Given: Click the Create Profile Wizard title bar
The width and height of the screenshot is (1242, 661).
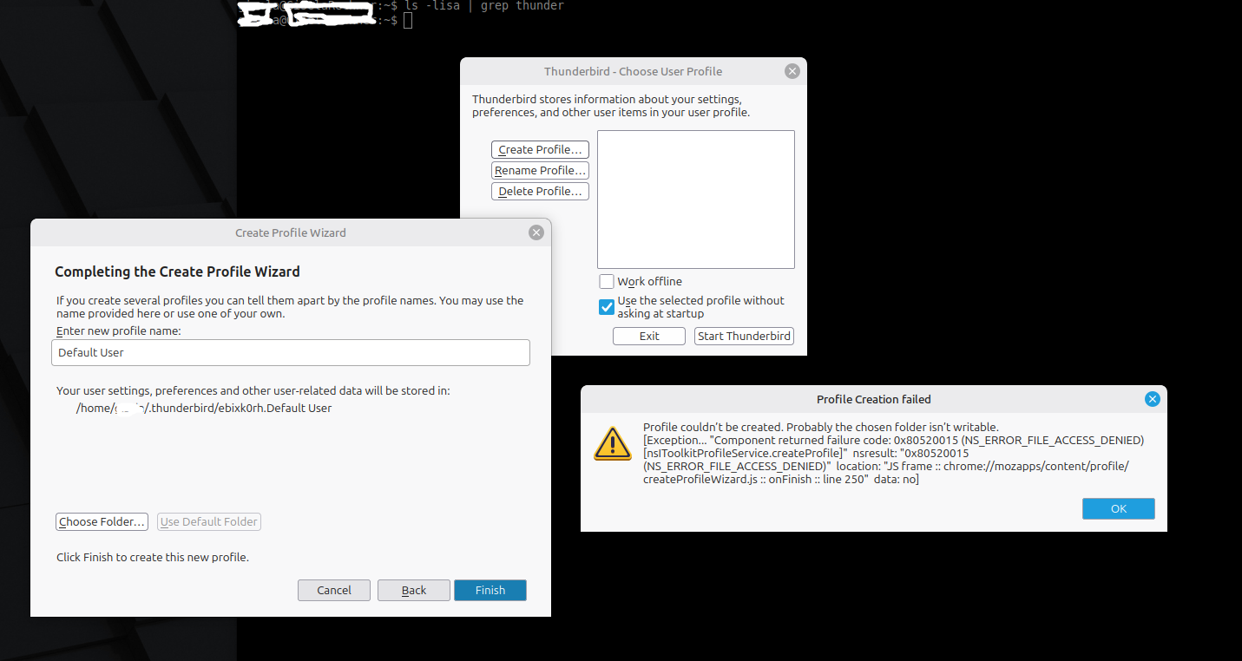Looking at the screenshot, I should pyautogui.click(x=291, y=232).
